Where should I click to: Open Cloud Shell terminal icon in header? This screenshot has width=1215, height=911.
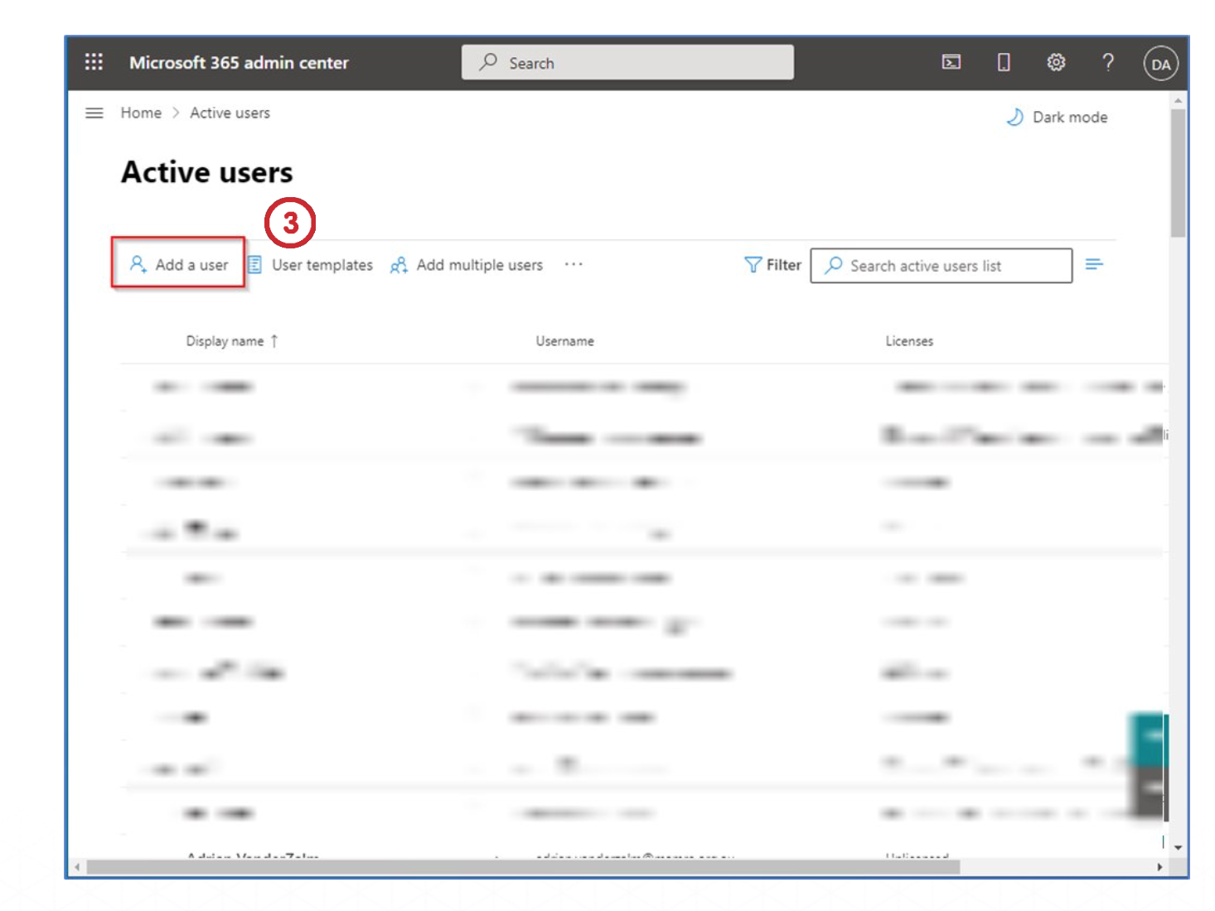click(x=951, y=62)
